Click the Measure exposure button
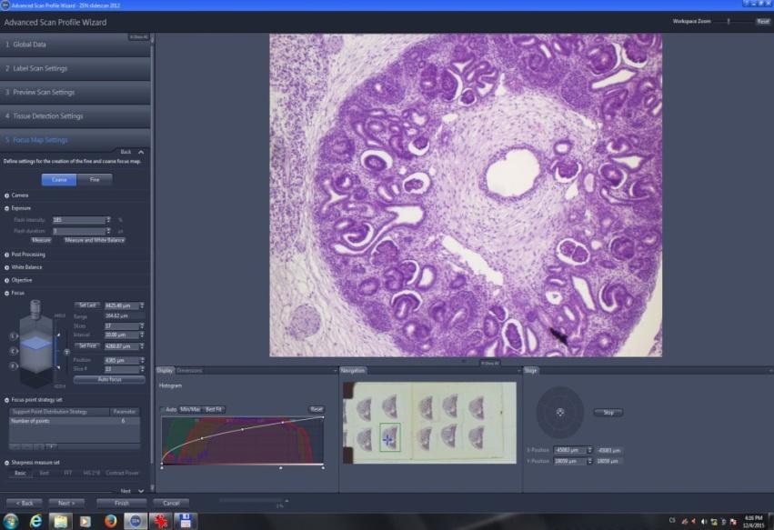Viewport: 774px width, 530px height. click(42, 240)
